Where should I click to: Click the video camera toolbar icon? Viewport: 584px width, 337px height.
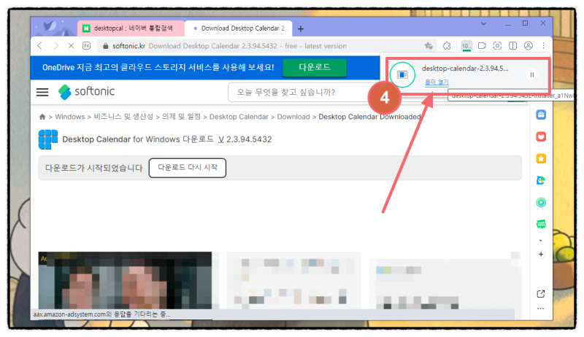click(482, 46)
